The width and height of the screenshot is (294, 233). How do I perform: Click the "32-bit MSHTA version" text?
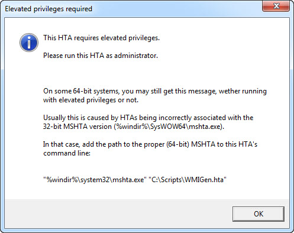pyautogui.click(x=77, y=127)
